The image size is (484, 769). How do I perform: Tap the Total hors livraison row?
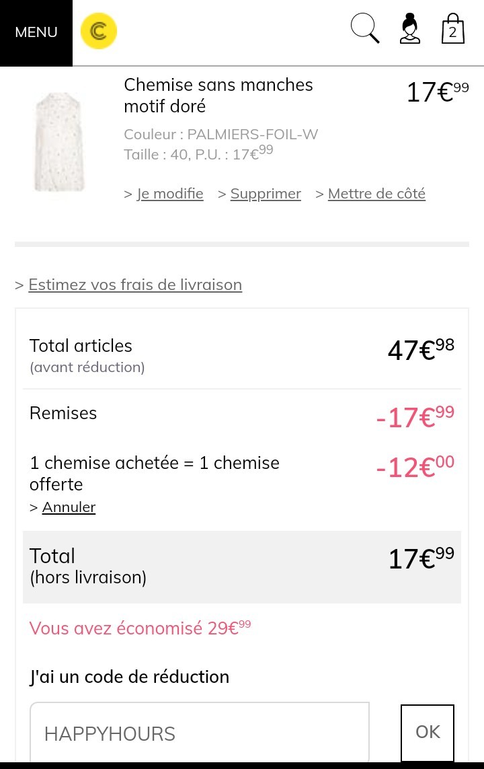pos(242,566)
